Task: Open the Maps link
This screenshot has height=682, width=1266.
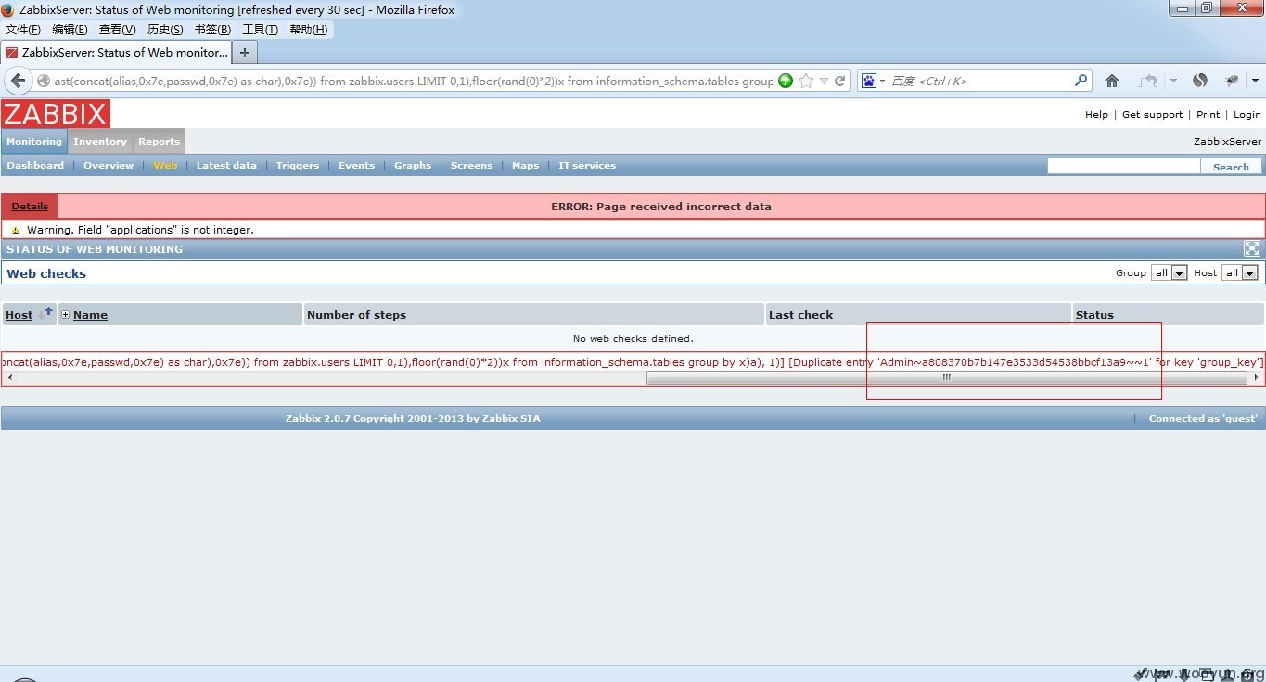Action: pyautogui.click(x=525, y=166)
